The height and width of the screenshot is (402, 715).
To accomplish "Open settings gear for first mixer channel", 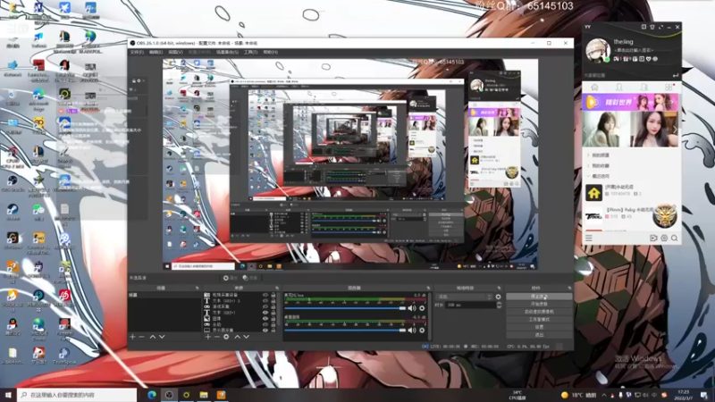I will [422, 308].
